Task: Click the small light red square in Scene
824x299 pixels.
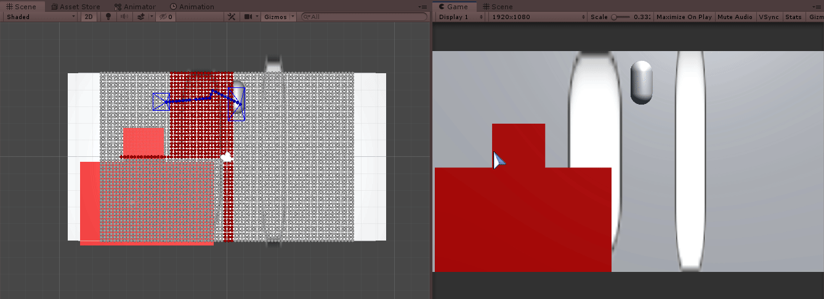Action: pos(143,142)
